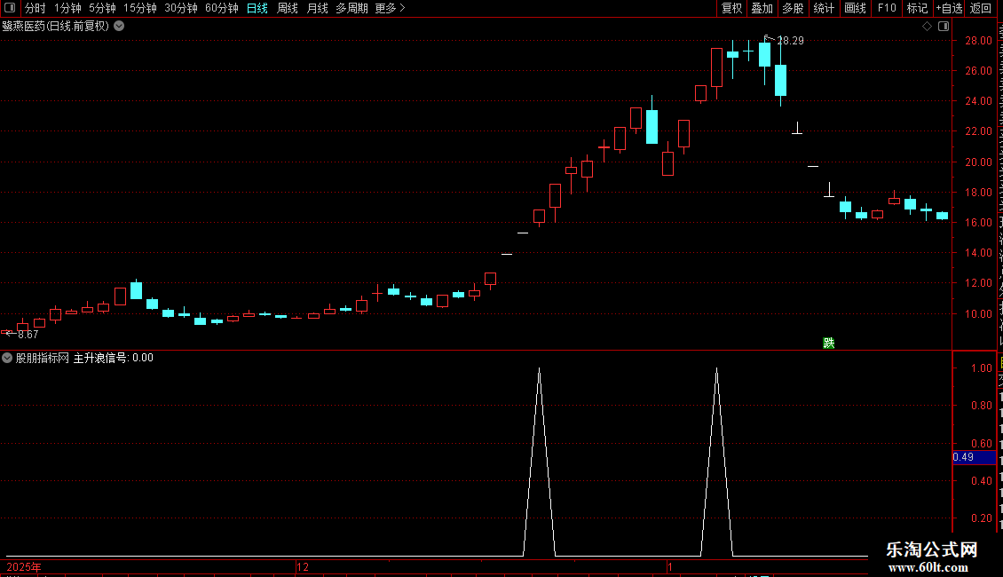This screenshot has height=577, width=1003.
Task: Click the 1.00 indicator axis label
Action: (x=981, y=368)
